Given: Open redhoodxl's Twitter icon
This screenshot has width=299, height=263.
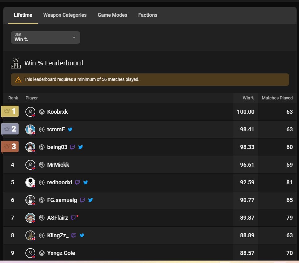Looking at the screenshot, I should pos(86,182).
